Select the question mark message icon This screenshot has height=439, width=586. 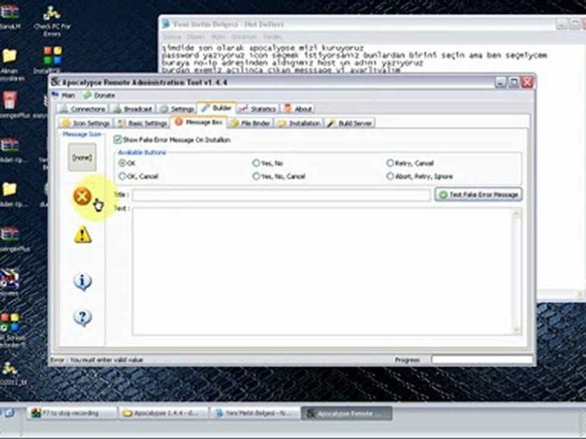(82, 318)
